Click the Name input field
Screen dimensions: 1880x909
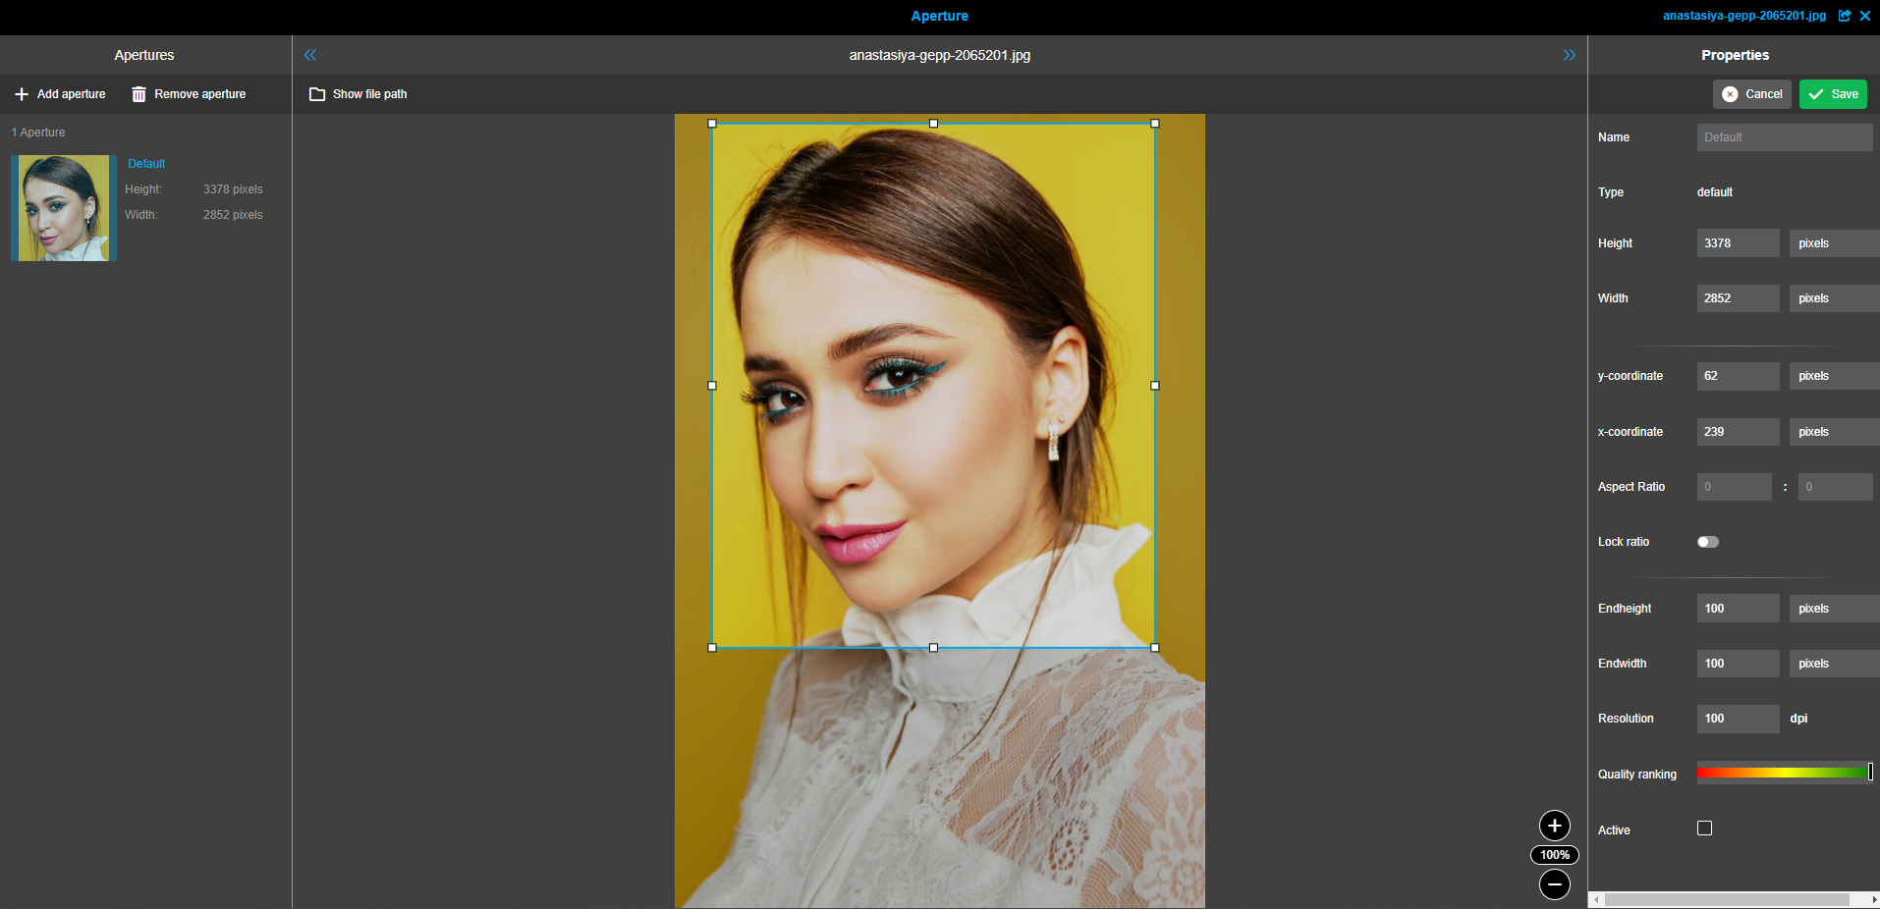click(x=1784, y=136)
